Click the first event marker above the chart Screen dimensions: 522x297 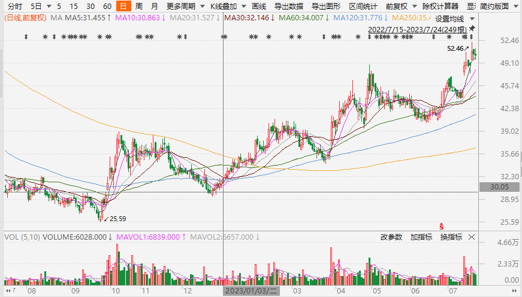pyautogui.click(x=26, y=37)
